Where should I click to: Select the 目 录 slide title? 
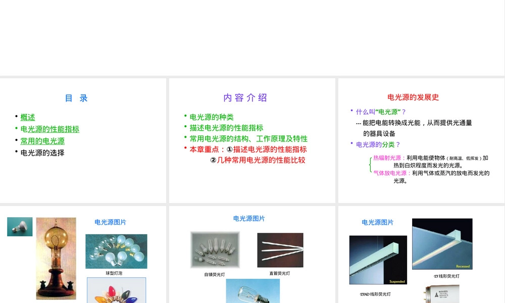(x=76, y=98)
